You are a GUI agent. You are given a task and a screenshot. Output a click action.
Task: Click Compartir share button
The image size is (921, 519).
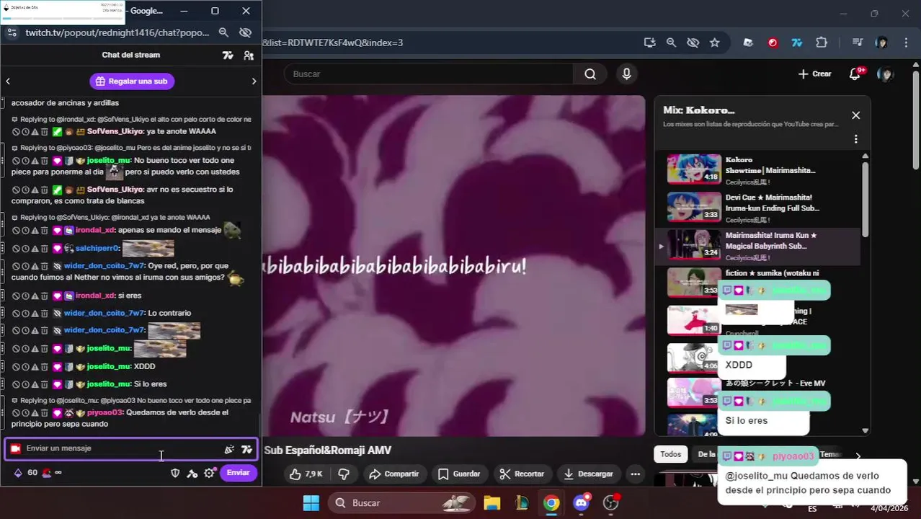coord(393,474)
